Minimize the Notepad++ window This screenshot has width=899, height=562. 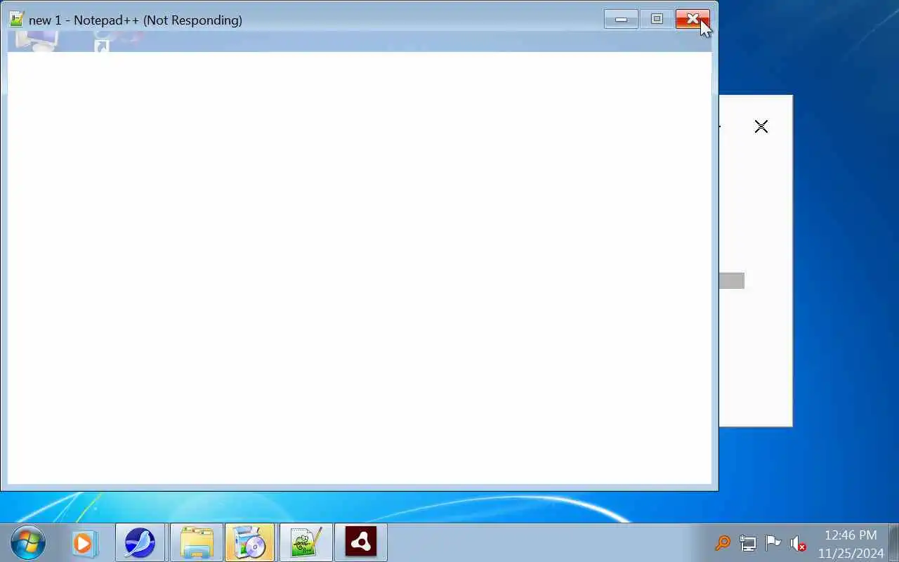coord(621,19)
